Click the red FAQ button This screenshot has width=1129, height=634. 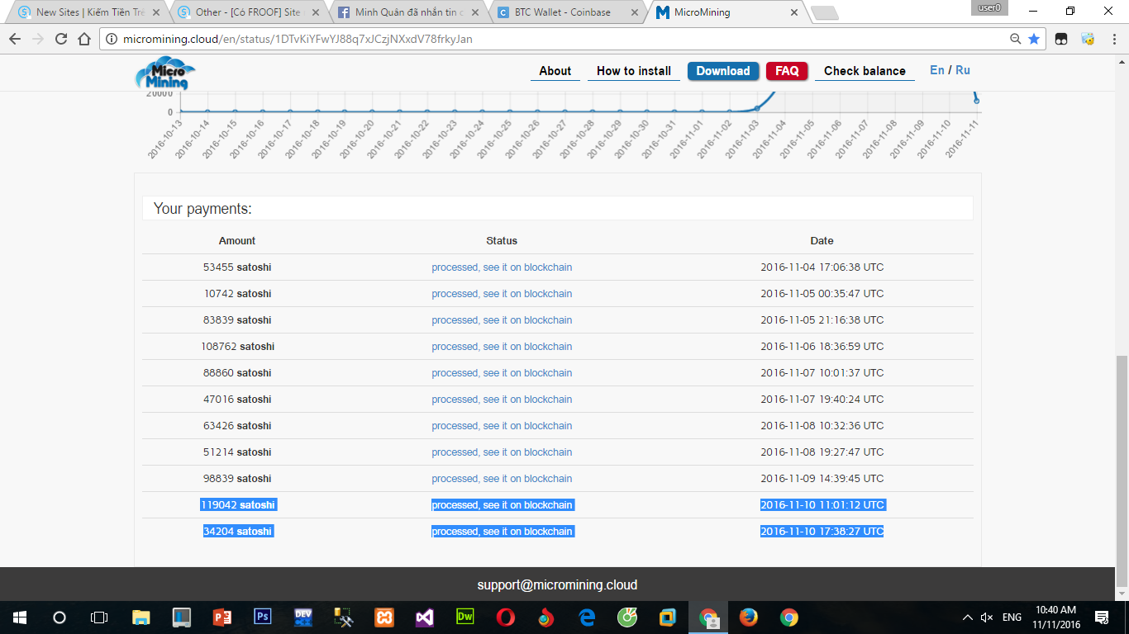click(x=787, y=71)
